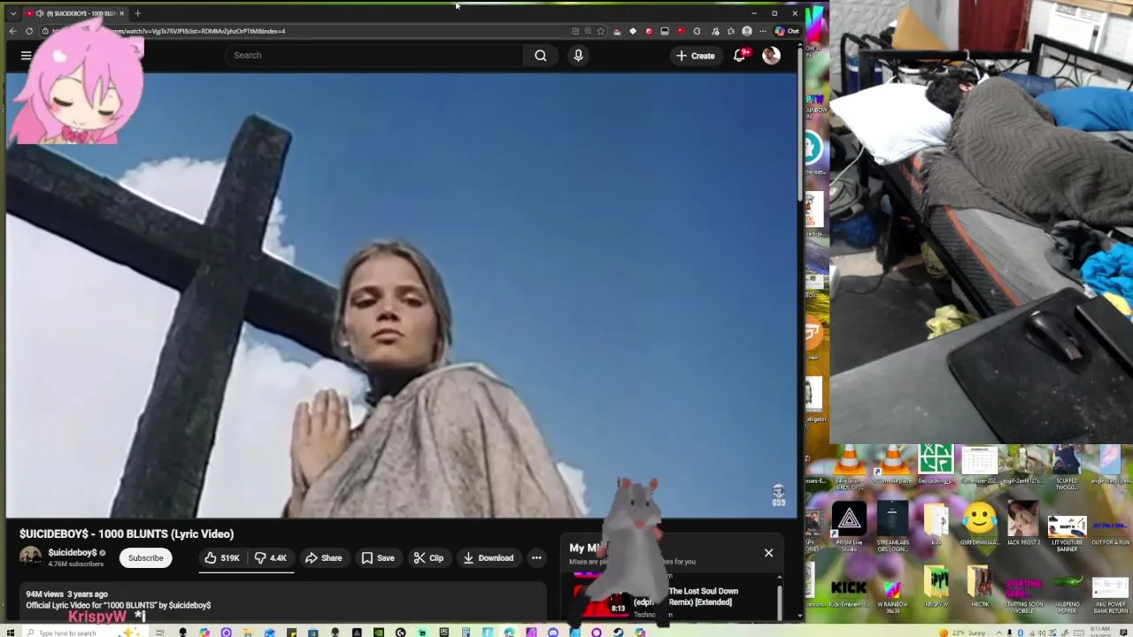The height and width of the screenshot is (637, 1133).
Task: Show hidden system tray icons chevron
Action: point(999,633)
